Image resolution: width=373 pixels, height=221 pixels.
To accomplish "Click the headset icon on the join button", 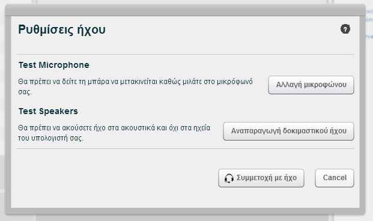I will [x=229, y=178].
